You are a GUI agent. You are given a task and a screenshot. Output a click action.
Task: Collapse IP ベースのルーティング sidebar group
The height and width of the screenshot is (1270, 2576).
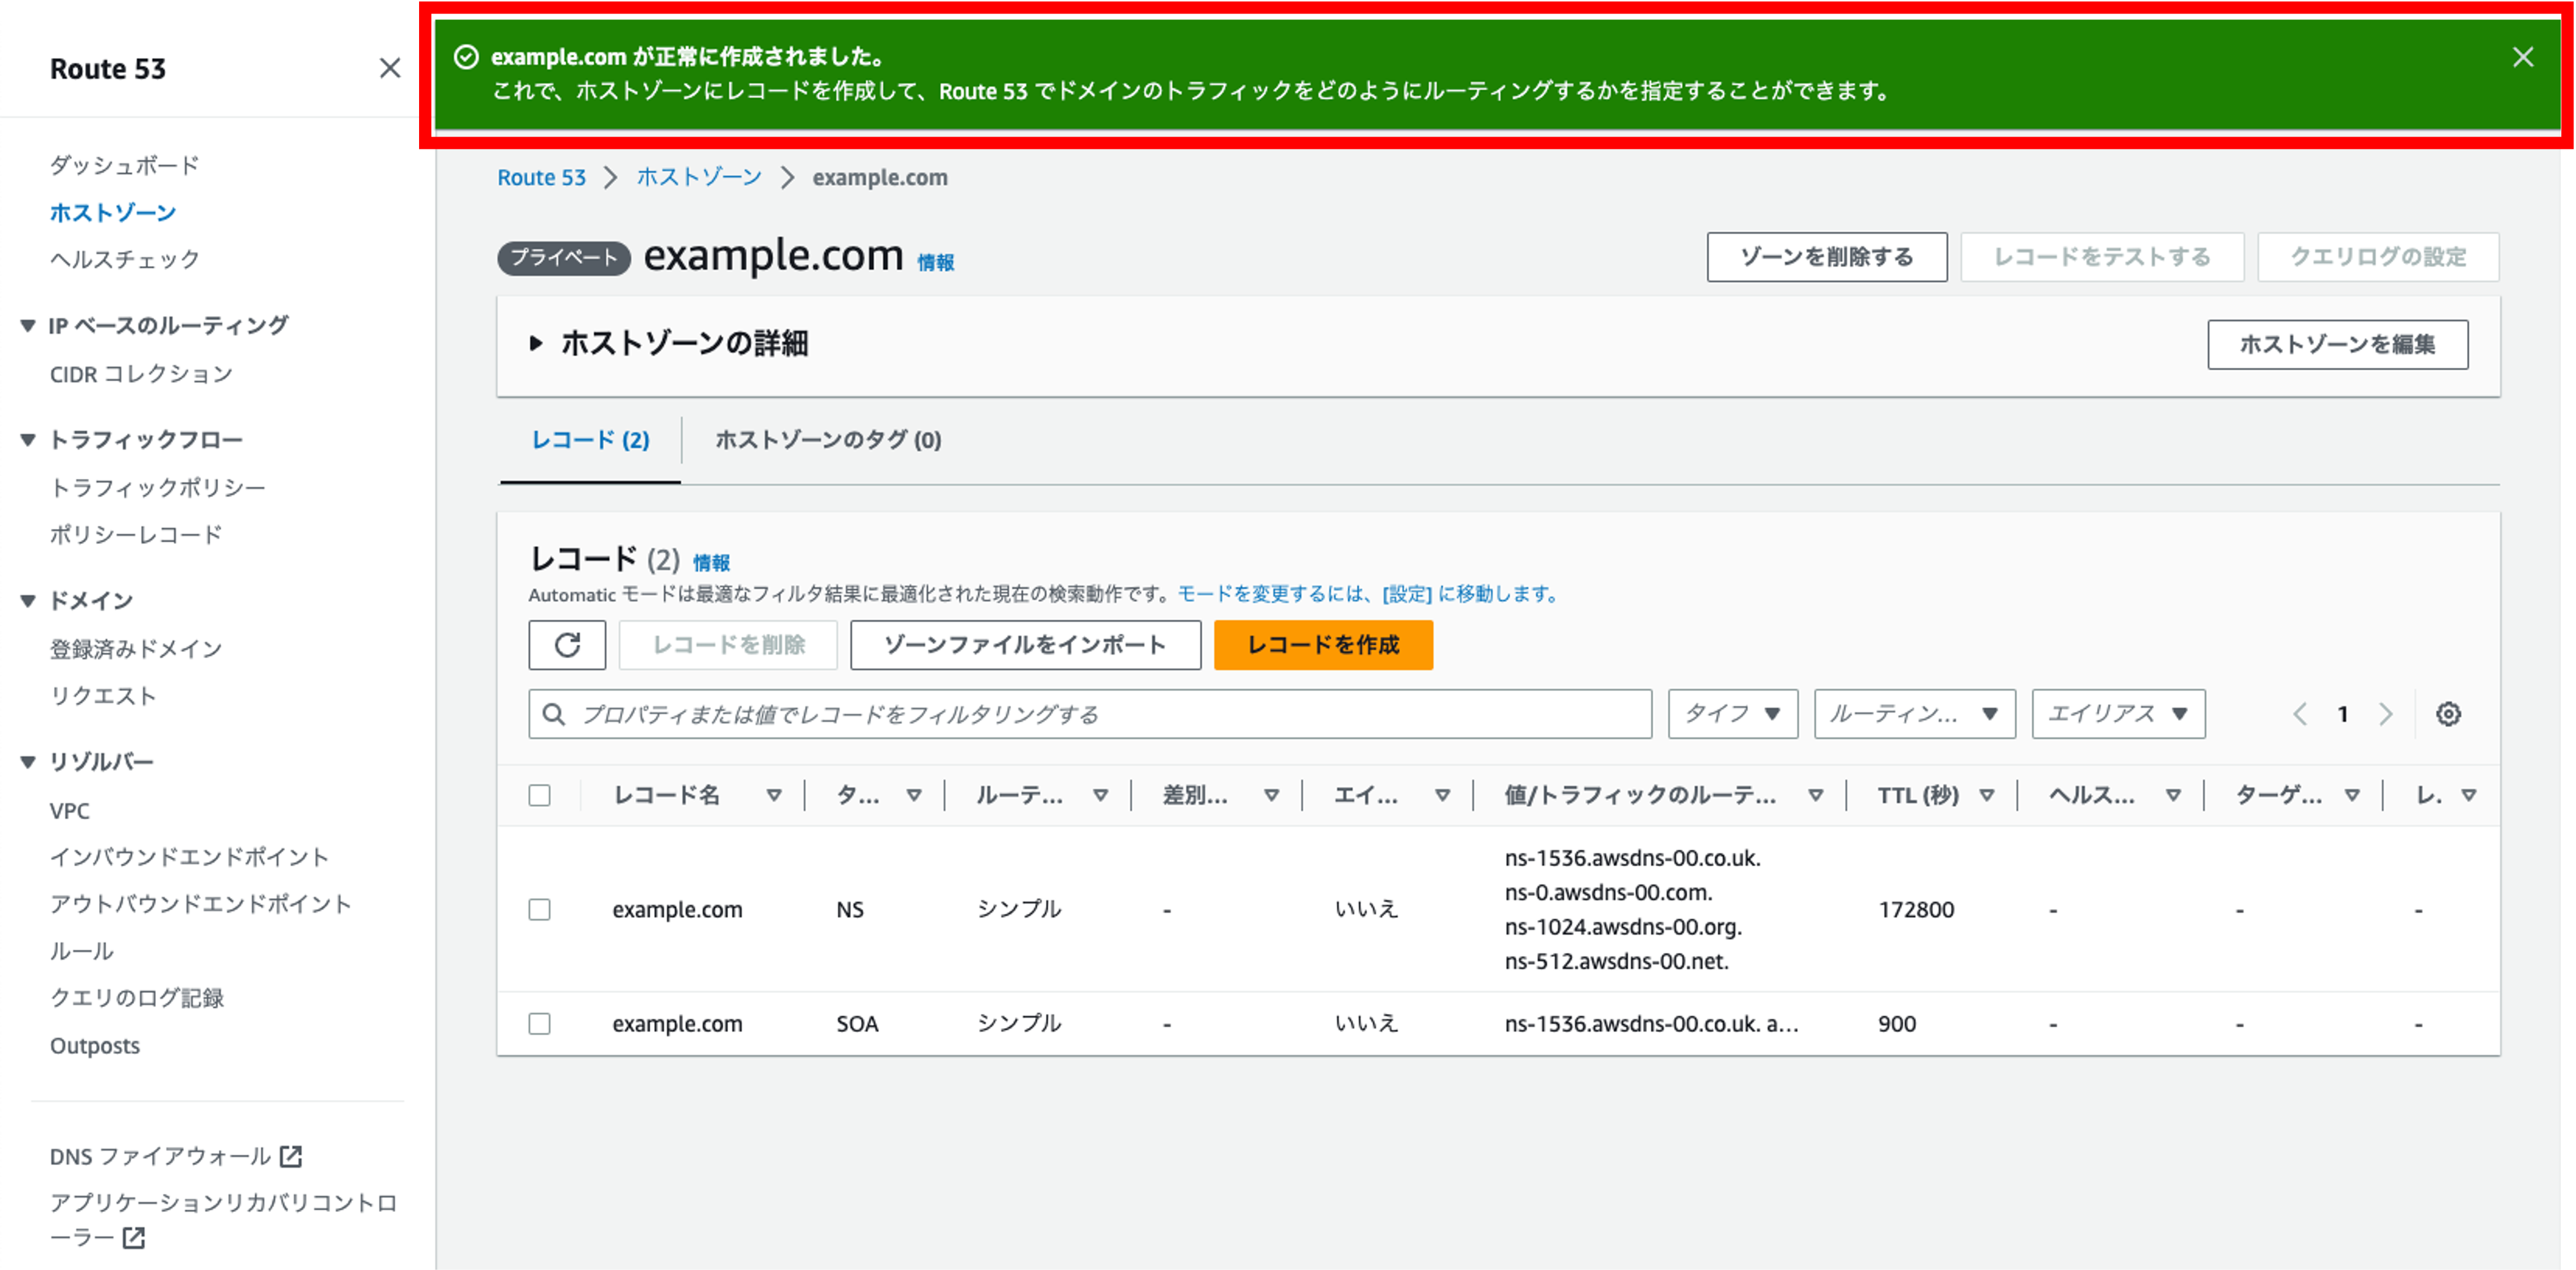28,326
